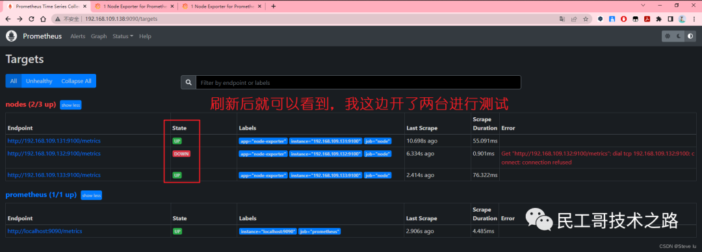Click the instance="192.168.109.131:9100" label
This screenshot has width=702, height=252.
pos(326,141)
